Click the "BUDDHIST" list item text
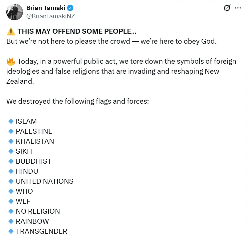Viewport: 249px width, 237px height. (34, 161)
